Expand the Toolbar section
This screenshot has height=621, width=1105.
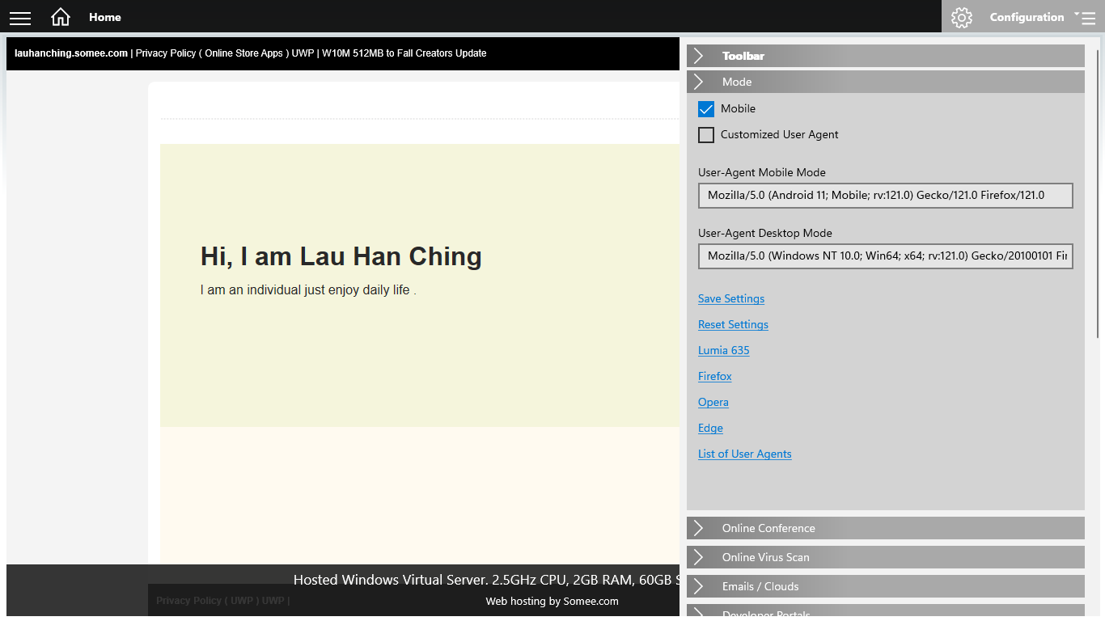[886, 56]
